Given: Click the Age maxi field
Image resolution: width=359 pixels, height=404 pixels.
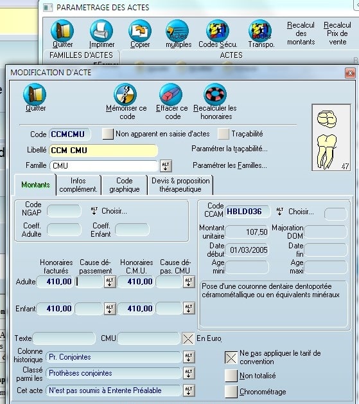Looking at the screenshot, I should click(326, 267).
